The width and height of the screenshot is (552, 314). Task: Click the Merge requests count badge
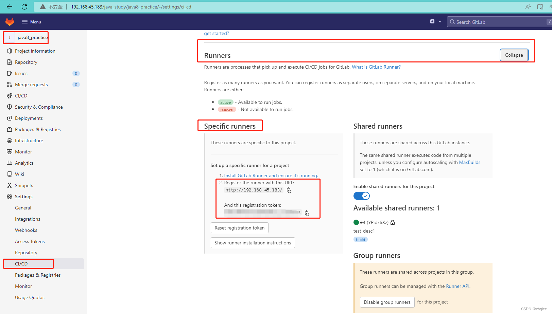point(76,85)
